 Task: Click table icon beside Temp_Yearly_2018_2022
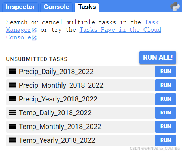[13, 140]
